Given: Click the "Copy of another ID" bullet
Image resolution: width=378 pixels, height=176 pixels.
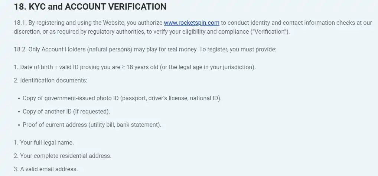Looking at the screenshot, I should coord(66,111).
